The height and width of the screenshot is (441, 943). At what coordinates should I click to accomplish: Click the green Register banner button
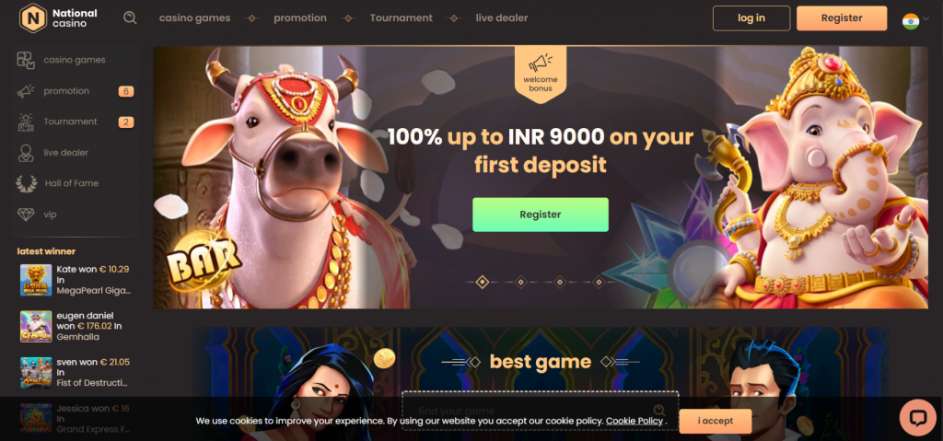pos(540,215)
